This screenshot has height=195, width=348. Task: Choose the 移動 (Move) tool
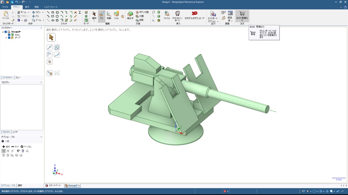point(109,16)
